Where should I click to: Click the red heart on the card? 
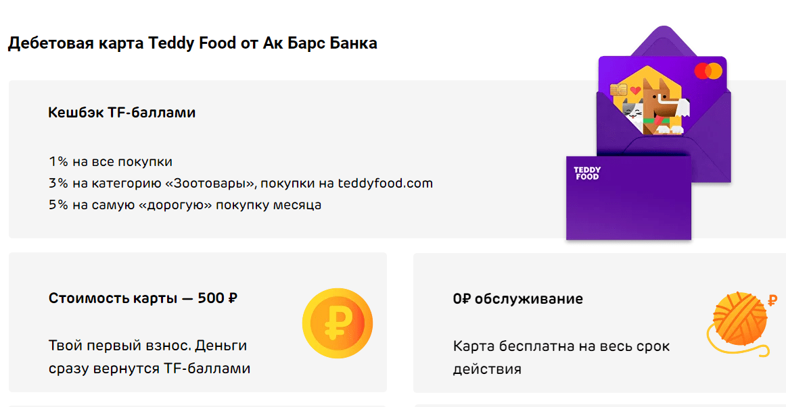click(x=634, y=90)
